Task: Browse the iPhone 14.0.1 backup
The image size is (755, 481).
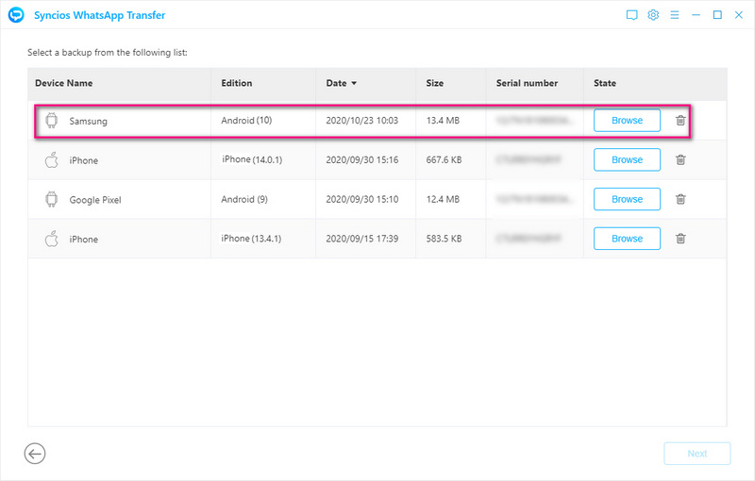Action: click(627, 159)
